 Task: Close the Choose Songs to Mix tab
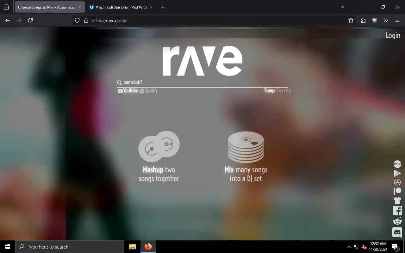79,7
